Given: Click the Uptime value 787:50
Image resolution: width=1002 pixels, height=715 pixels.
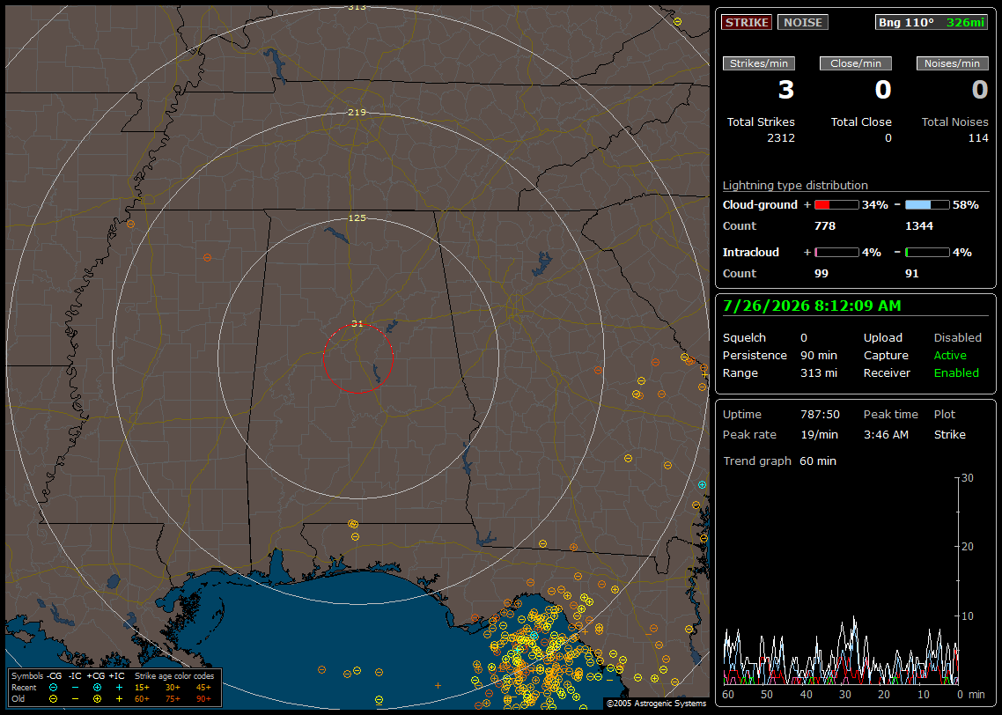Looking at the screenshot, I should [820, 415].
